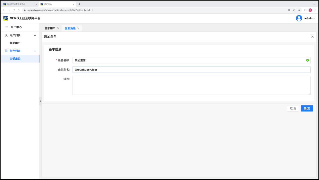Close the 添加角色 panel with X icon
Screen dimensions: 319x180
[x=312, y=37]
